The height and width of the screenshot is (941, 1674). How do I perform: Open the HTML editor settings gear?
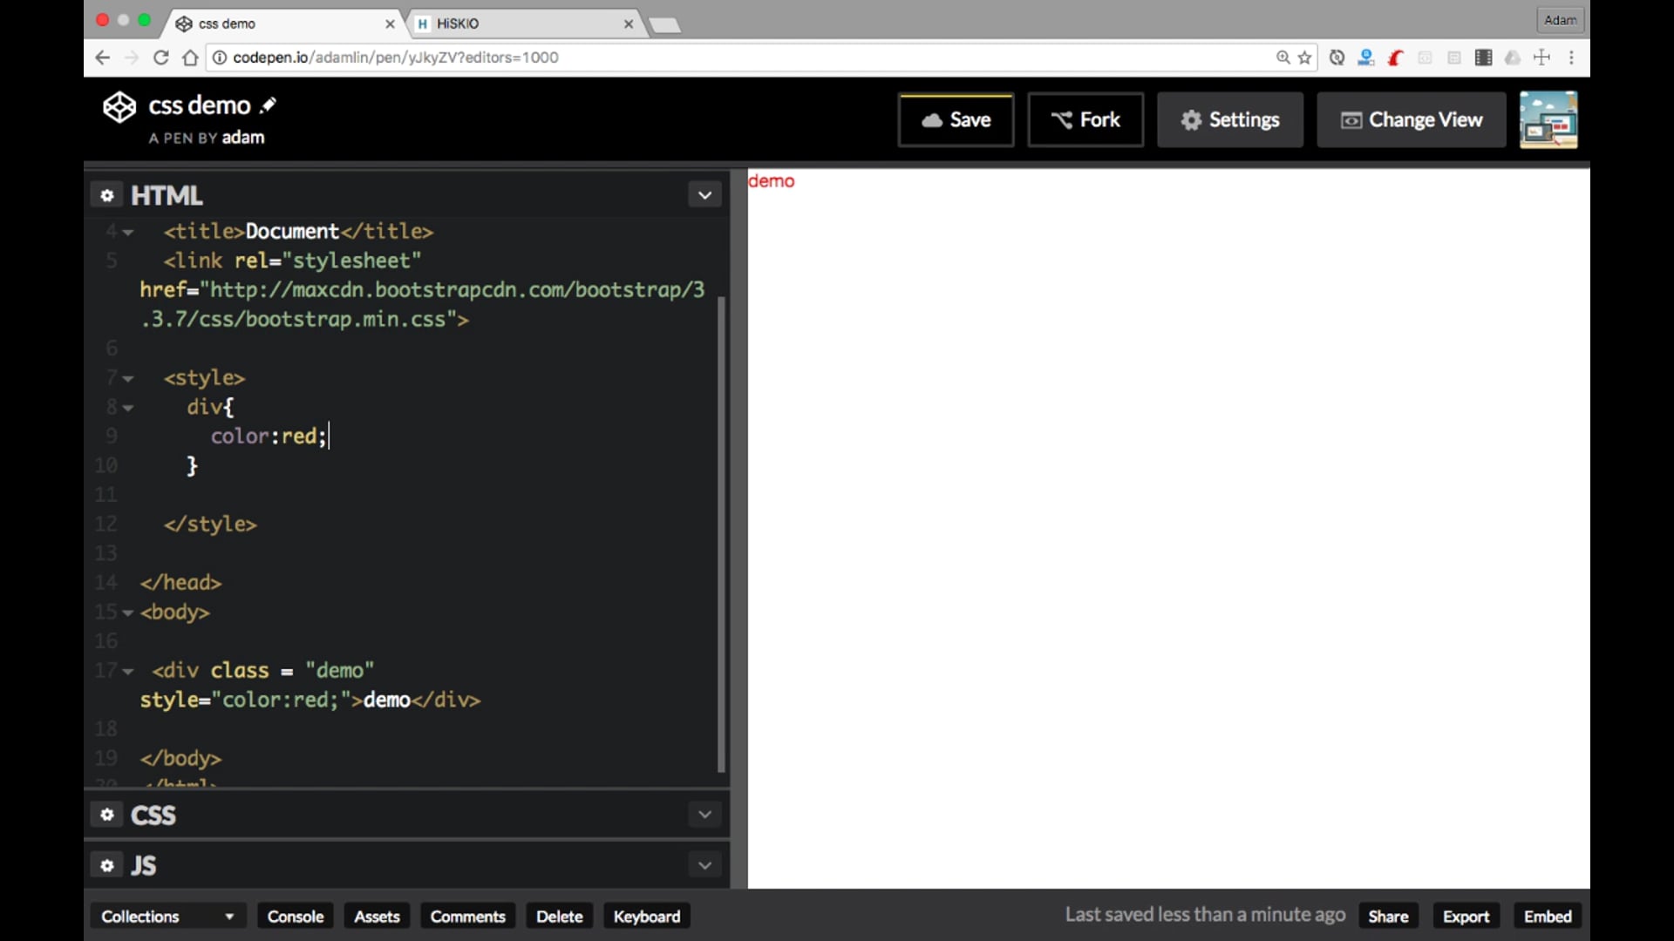point(106,195)
